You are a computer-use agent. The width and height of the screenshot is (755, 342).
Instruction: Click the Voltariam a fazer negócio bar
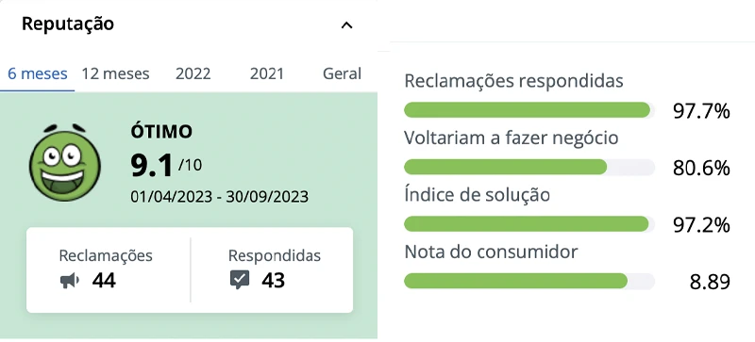coord(529,167)
